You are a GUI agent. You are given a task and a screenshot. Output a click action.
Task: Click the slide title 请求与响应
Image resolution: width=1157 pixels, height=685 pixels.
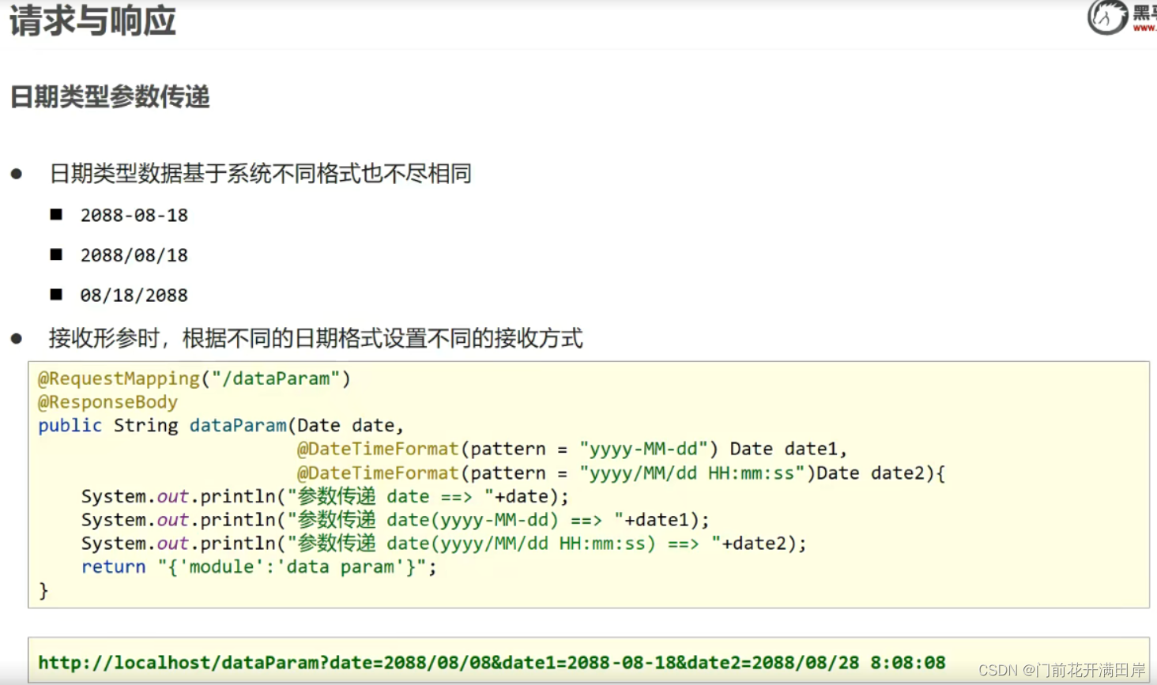tap(92, 20)
